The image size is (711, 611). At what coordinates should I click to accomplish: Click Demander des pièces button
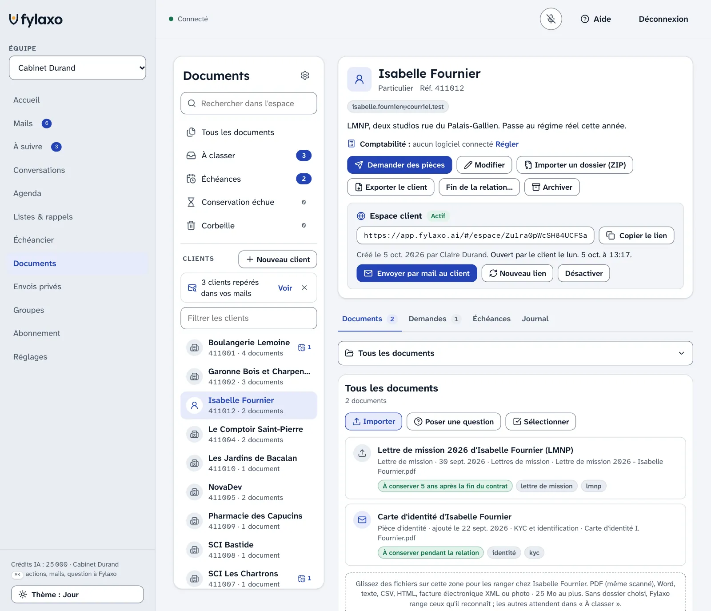(x=399, y=165)
